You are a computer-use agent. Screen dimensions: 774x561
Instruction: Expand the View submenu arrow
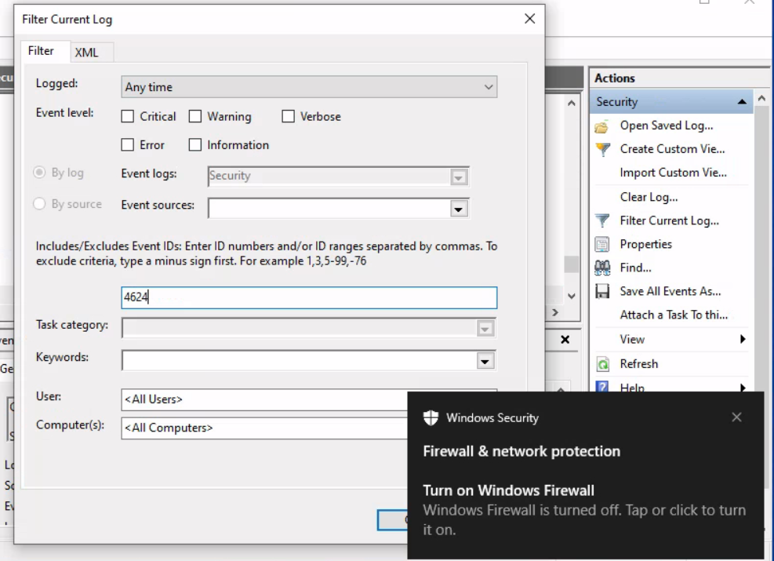tap(743, 339)
